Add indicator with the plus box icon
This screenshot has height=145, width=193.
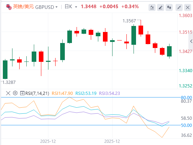pos(22,93)
